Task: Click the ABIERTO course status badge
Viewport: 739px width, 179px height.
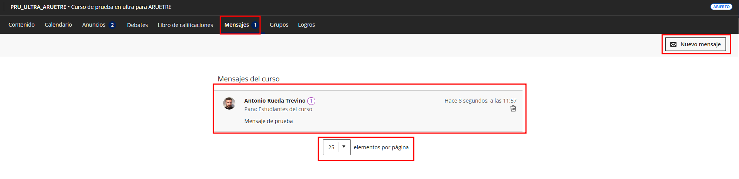Action: 721,7
